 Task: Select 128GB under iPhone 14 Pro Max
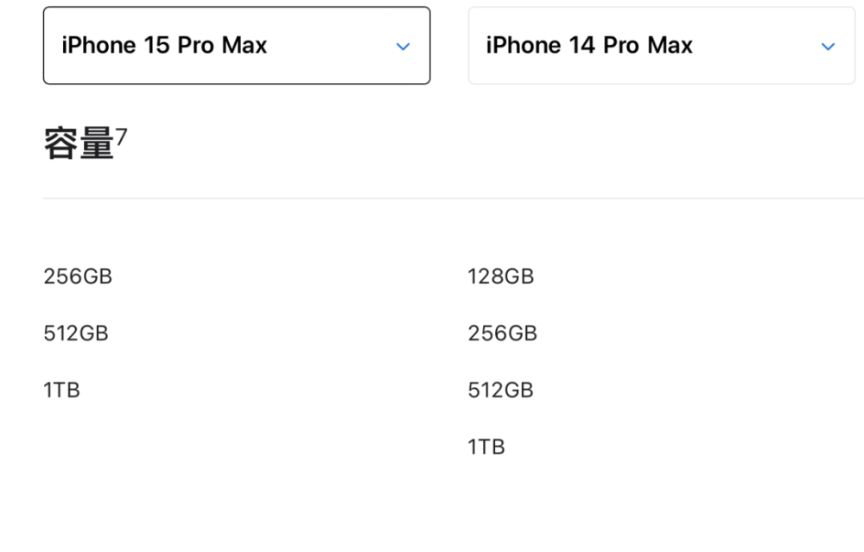pyautogui.click(x=501, y=276)
